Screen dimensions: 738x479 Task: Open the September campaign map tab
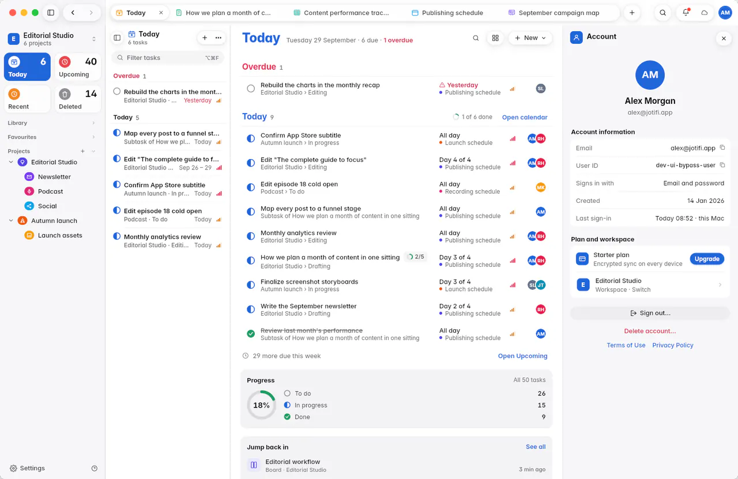coord(553,13)
